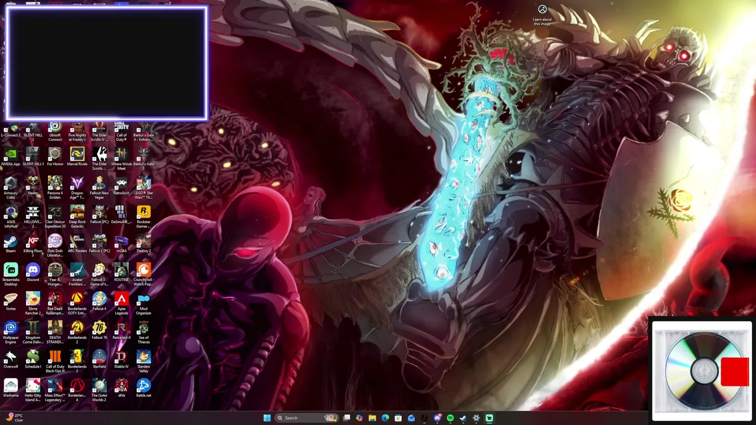Viewport: 756px width, 425px height.
Task: Launch Microsoft Edge from taskbar
Action: coord(385,418)
